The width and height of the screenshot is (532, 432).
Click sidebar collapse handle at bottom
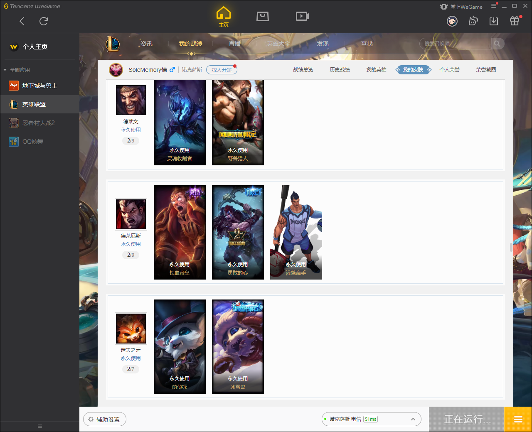(x=40, y=426)
